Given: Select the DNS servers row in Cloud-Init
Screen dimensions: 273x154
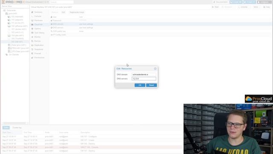Looking at the screenshot, I should (x=160, y=27).
